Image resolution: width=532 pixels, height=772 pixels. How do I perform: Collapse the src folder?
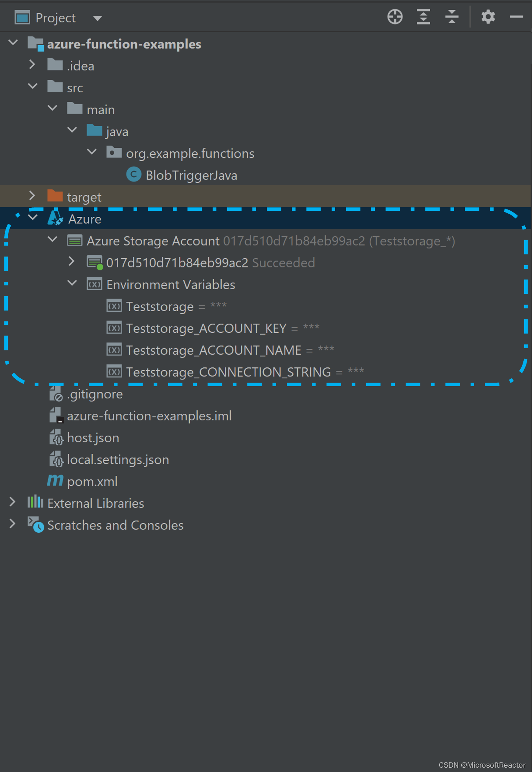(x=33, y=86)
